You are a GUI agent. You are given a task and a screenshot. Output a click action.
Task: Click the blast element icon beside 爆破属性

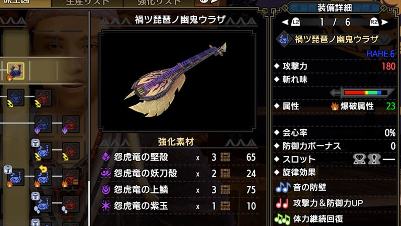(335, 106)
